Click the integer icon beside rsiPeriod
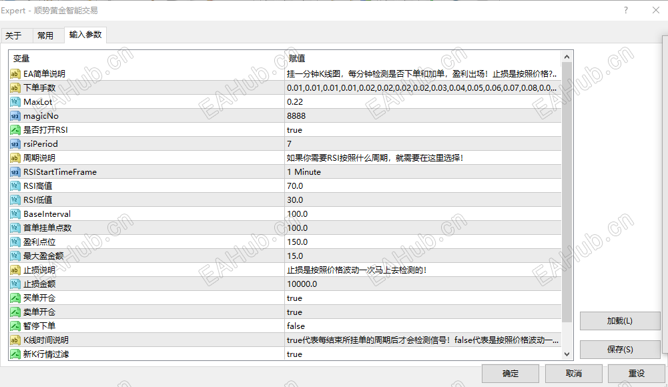The height and width of the screenshot is (387, 668). tap(15, 144)
